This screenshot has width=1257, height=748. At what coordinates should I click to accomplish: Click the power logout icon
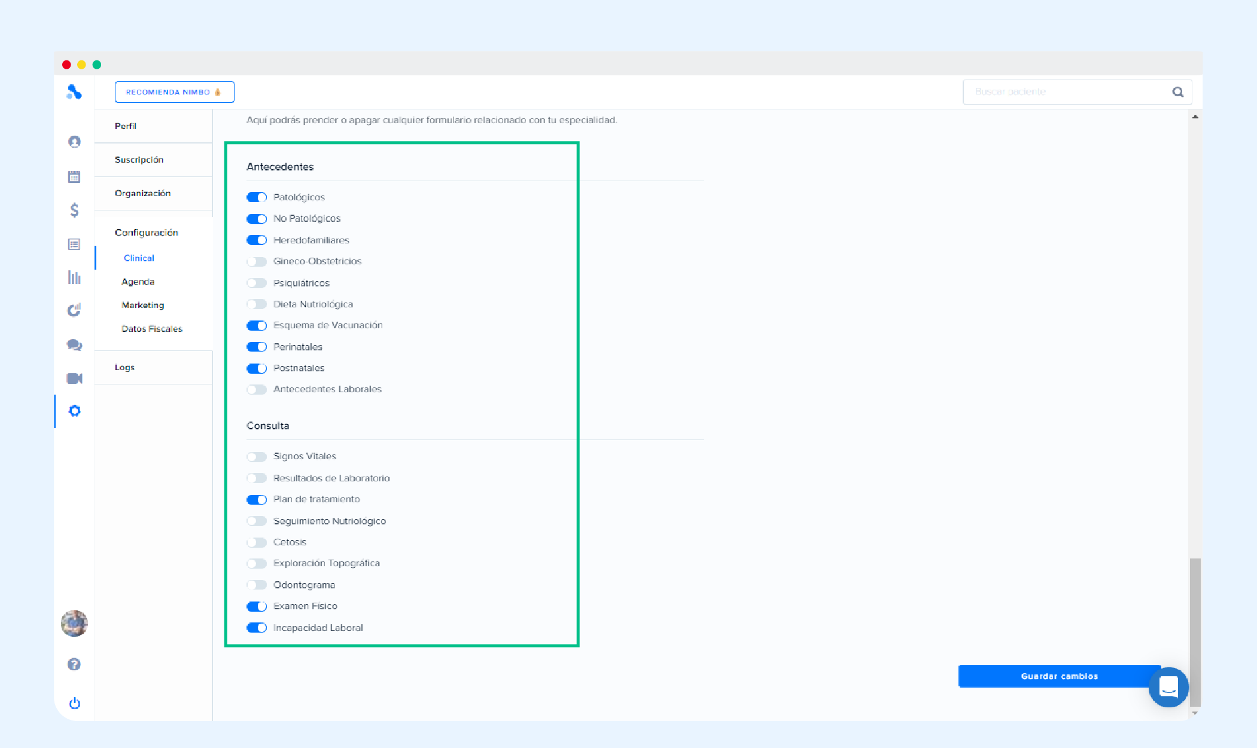click(74, 703)
